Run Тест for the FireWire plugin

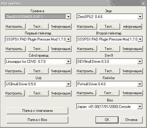[109, 93]
